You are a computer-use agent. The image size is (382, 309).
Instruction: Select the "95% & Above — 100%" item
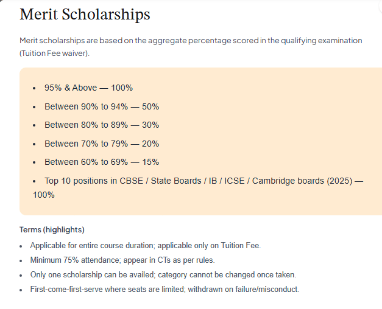coord(88,88)
